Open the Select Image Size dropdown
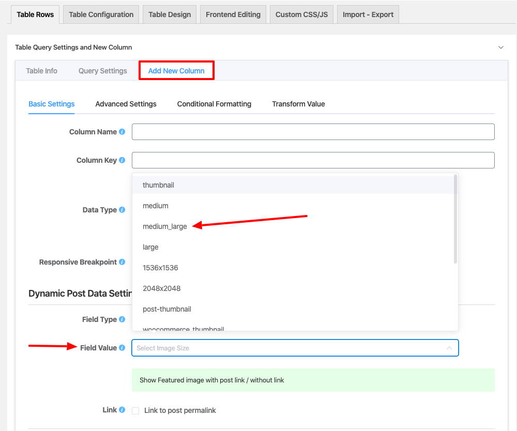Viewport: 517px width, 431px height. coord(295,348)
